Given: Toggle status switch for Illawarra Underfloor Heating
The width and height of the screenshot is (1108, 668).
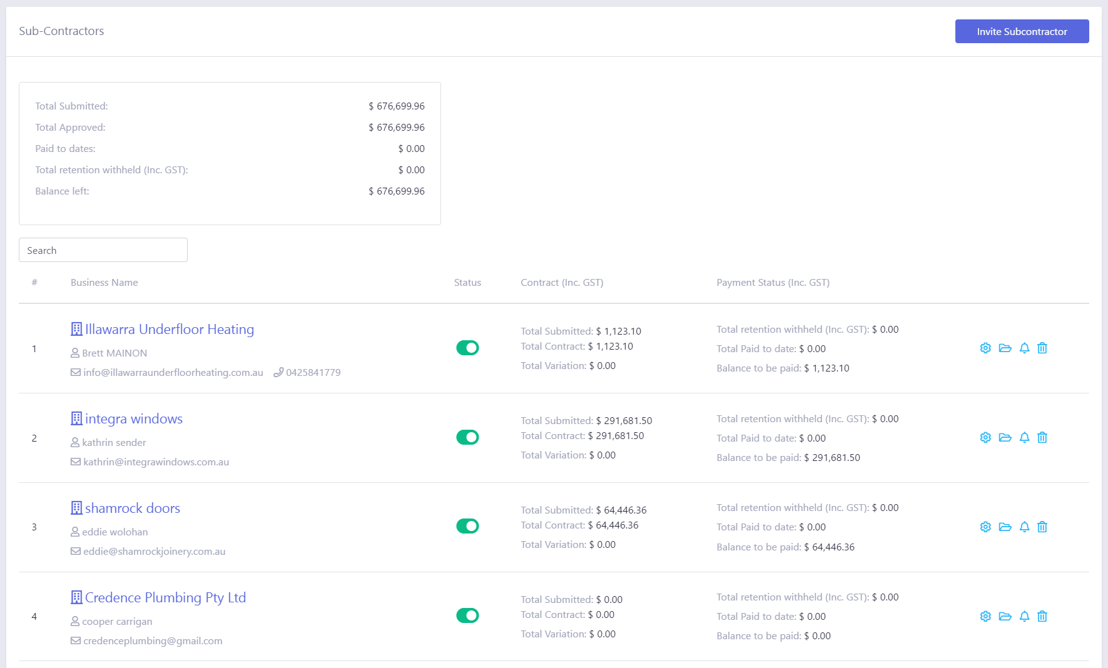Looking at the screenshot, I should (467, 348).
